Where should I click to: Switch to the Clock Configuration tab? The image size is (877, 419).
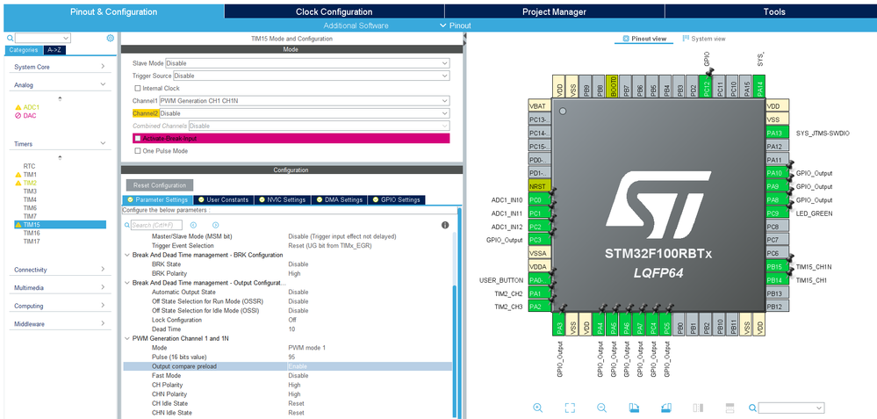point(334,12)
